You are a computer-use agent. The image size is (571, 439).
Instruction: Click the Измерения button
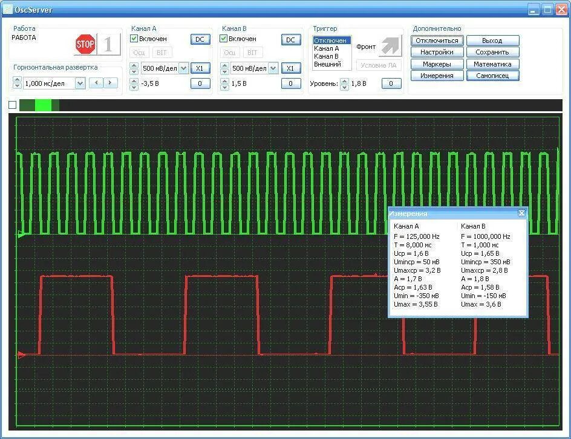click(x=437, y=76)
